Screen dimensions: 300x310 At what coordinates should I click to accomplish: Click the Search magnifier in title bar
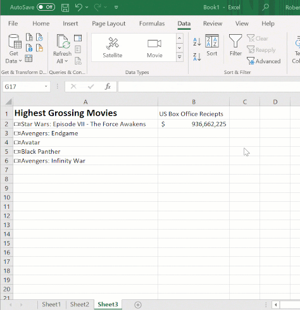(265, 7)
